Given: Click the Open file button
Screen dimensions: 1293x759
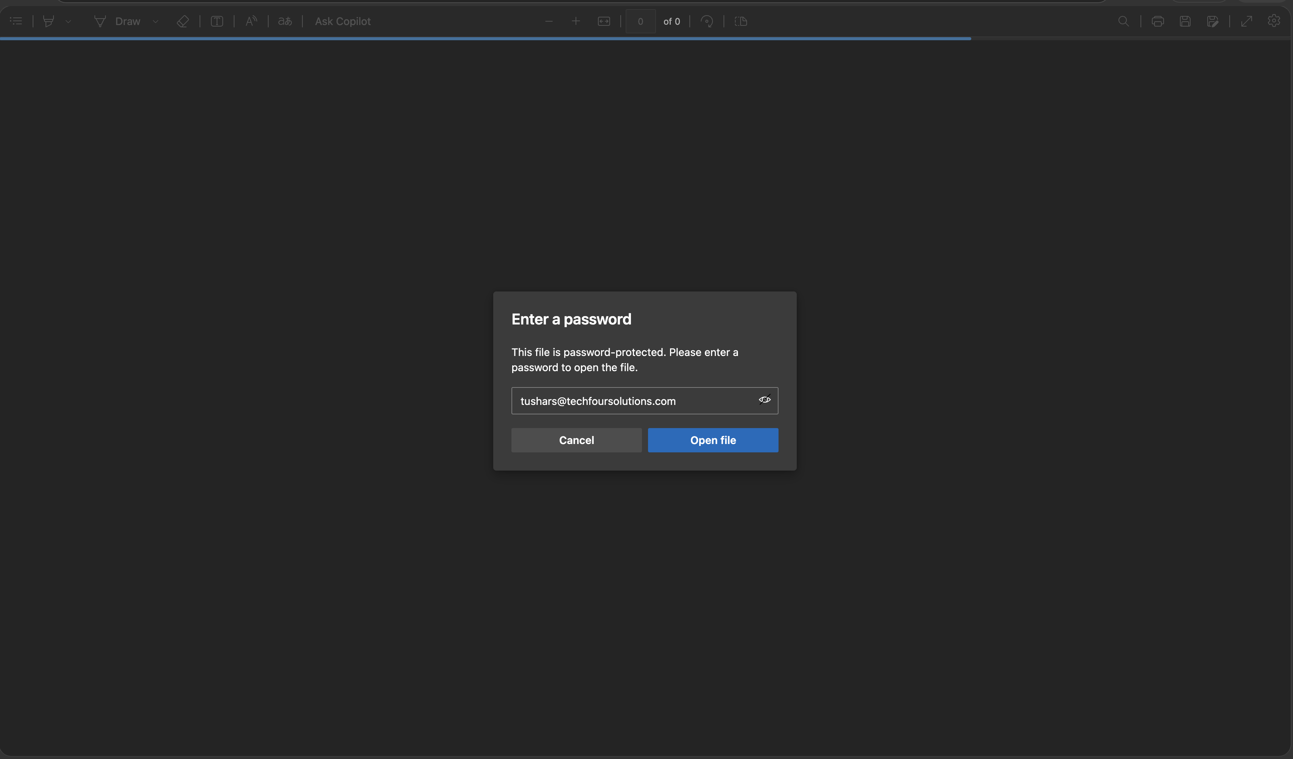Looking at the screenshot, I should (713, 440).
